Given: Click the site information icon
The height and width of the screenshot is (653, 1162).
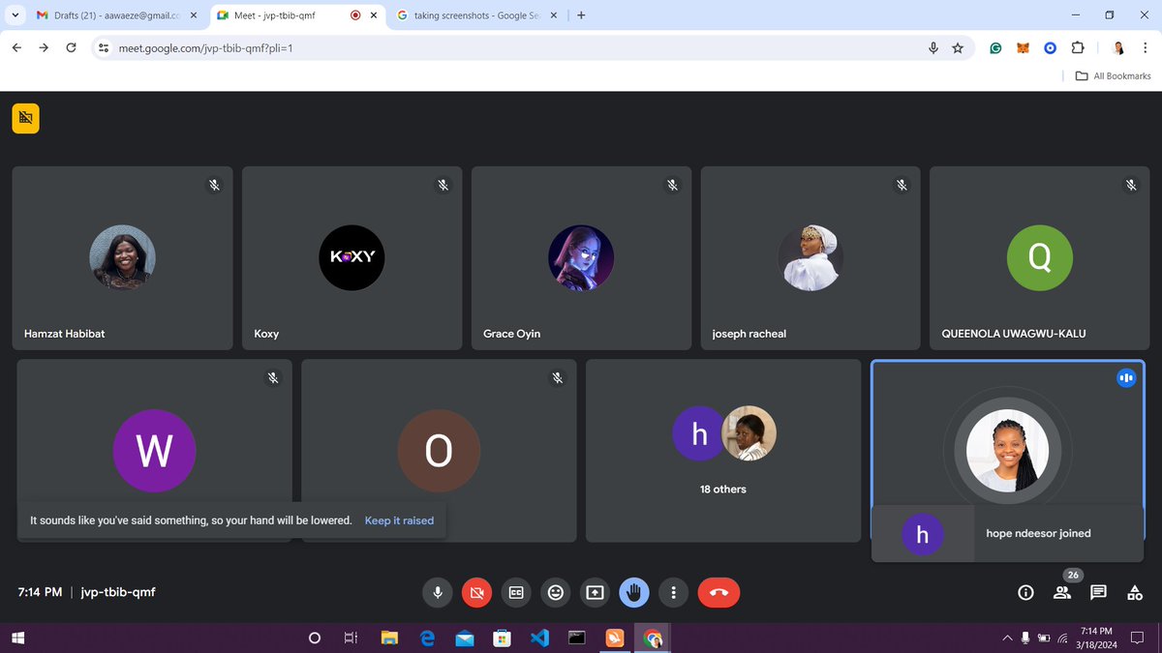Looking at the screenshot, I should [105, 47].
